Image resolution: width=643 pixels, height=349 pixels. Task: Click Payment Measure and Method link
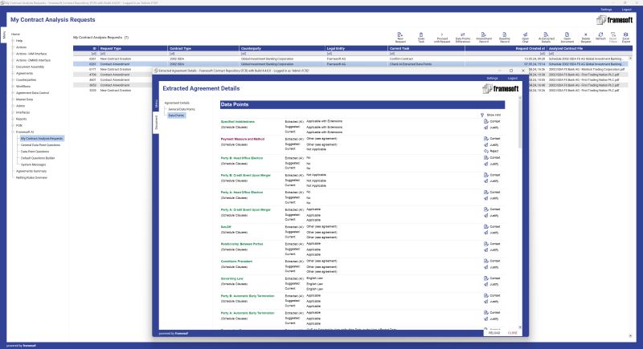pyautogui.click(x=243, y=139)
